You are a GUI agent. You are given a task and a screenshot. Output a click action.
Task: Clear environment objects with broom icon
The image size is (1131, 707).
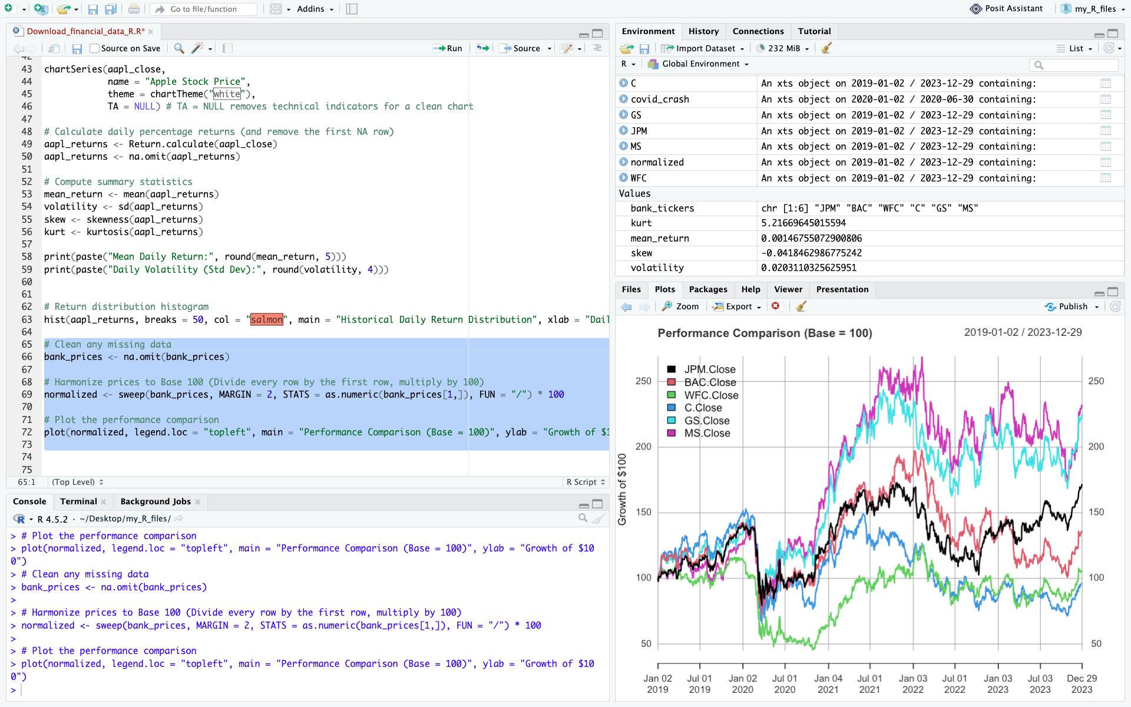click(x=826, y=48)
